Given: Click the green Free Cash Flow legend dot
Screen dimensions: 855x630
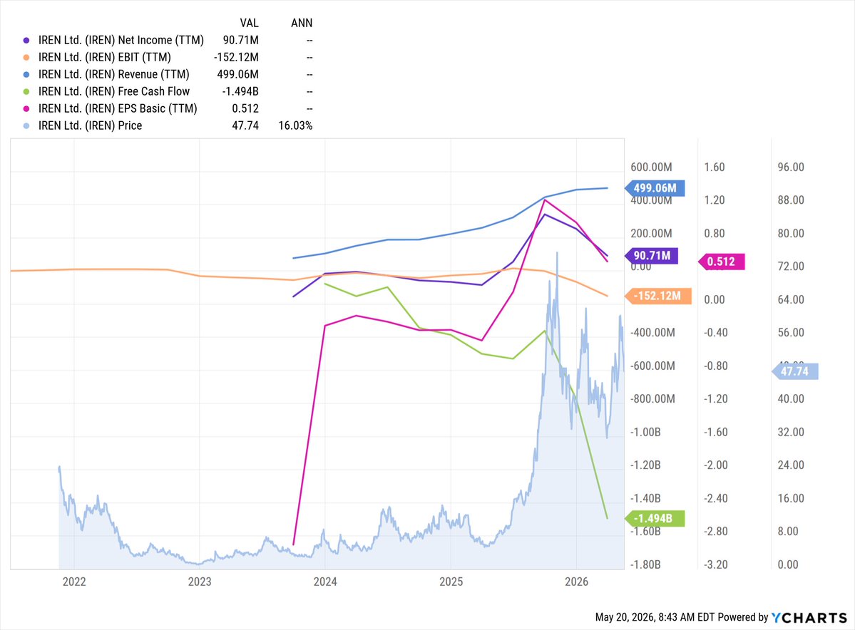Looking at the screenshot, I should [x=26, y=91].
